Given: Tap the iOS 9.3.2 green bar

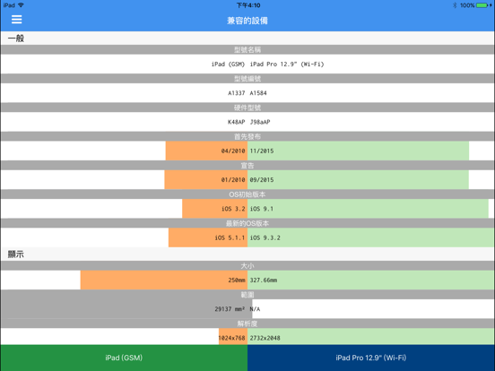Looking at the screenshot, I should coord(371,237).
